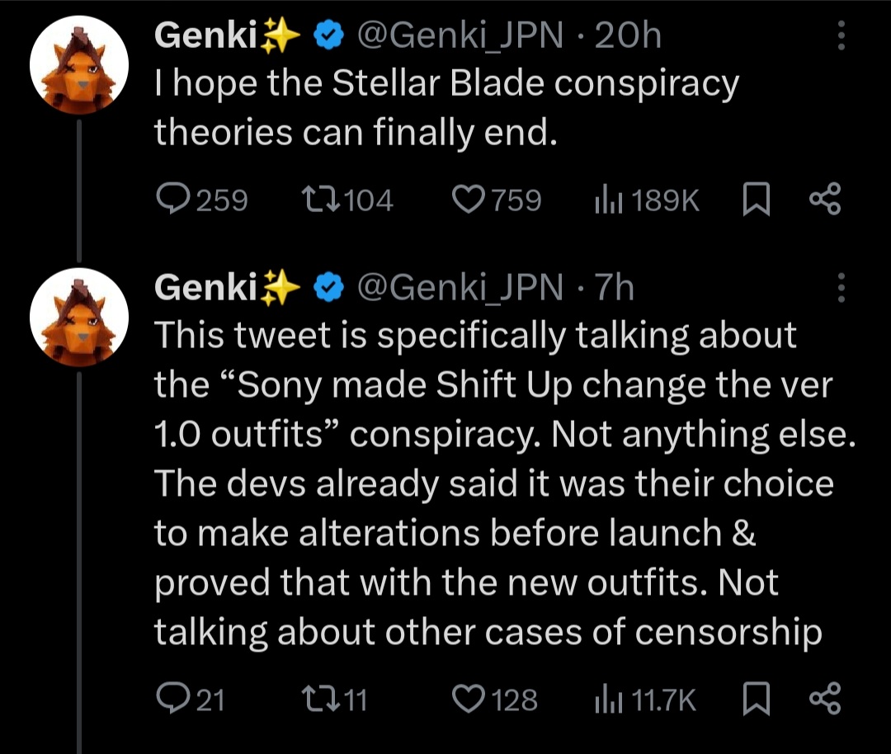
Task: View analytics showing 189K views
Action: (647, 200)
